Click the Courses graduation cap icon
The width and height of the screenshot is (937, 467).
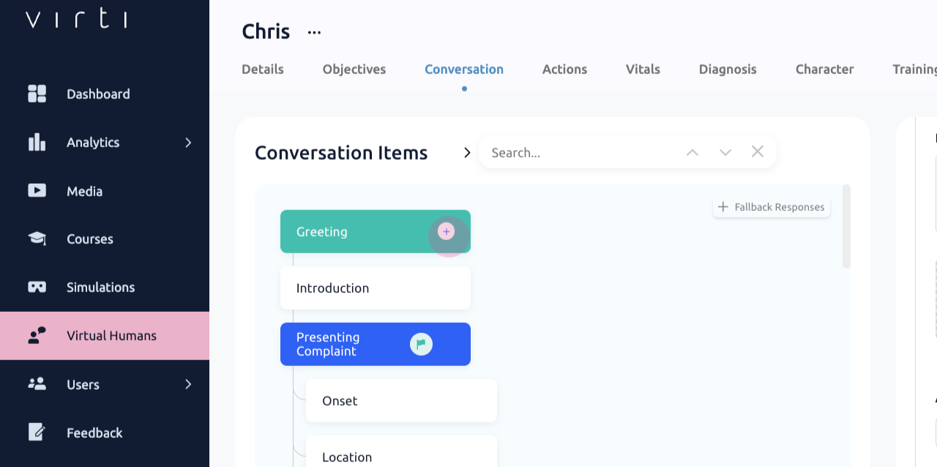pos(37,239)
